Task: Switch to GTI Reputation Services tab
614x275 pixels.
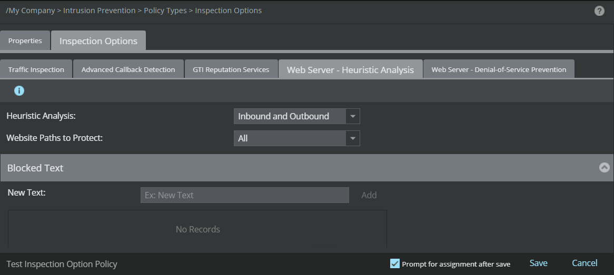Action: point(231,69)
